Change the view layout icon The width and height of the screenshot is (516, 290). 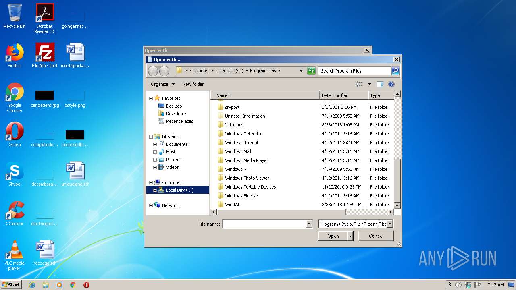(360, 84)
